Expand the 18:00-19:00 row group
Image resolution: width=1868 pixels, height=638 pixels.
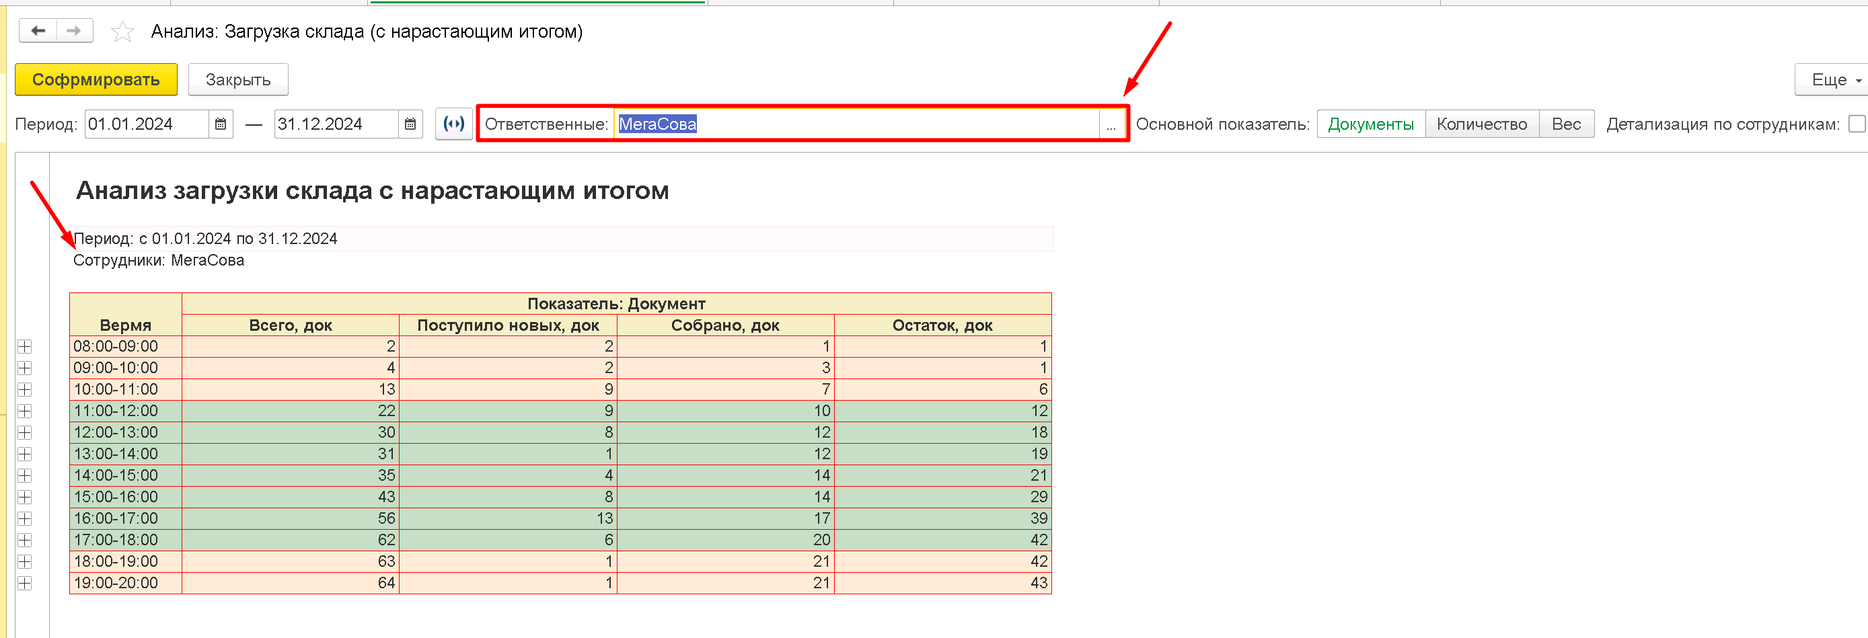(x=25, y=561)
